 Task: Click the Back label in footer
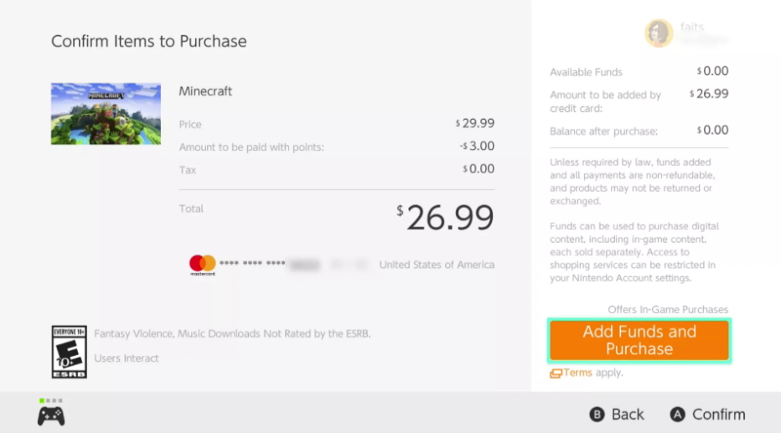coord(628,414)
